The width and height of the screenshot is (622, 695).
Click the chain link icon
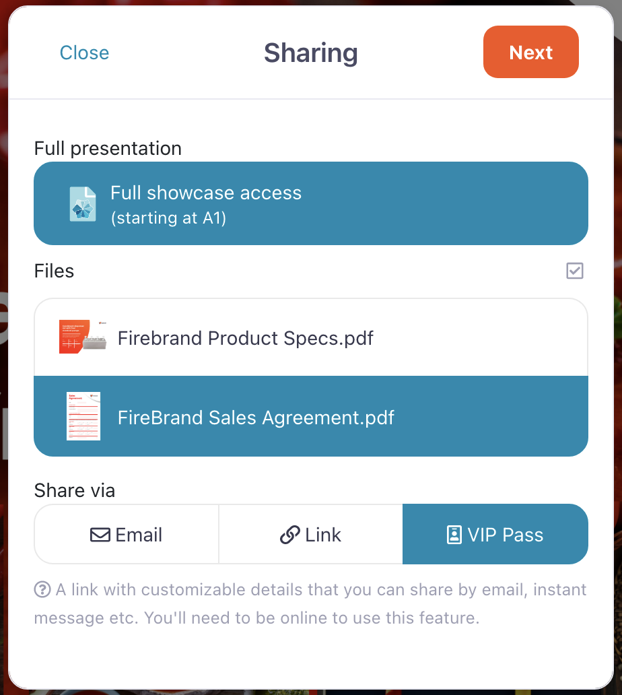[x=289, y=535]
